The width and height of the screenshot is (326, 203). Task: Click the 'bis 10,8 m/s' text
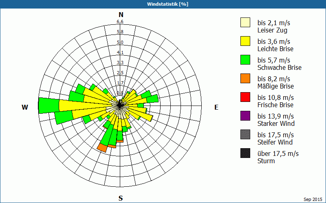click(275, 97)
